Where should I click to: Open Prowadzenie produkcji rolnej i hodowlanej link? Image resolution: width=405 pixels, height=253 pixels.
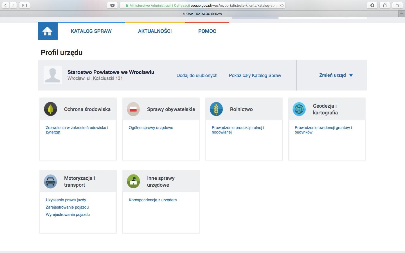pyautogui.click(x=238, y=130)
